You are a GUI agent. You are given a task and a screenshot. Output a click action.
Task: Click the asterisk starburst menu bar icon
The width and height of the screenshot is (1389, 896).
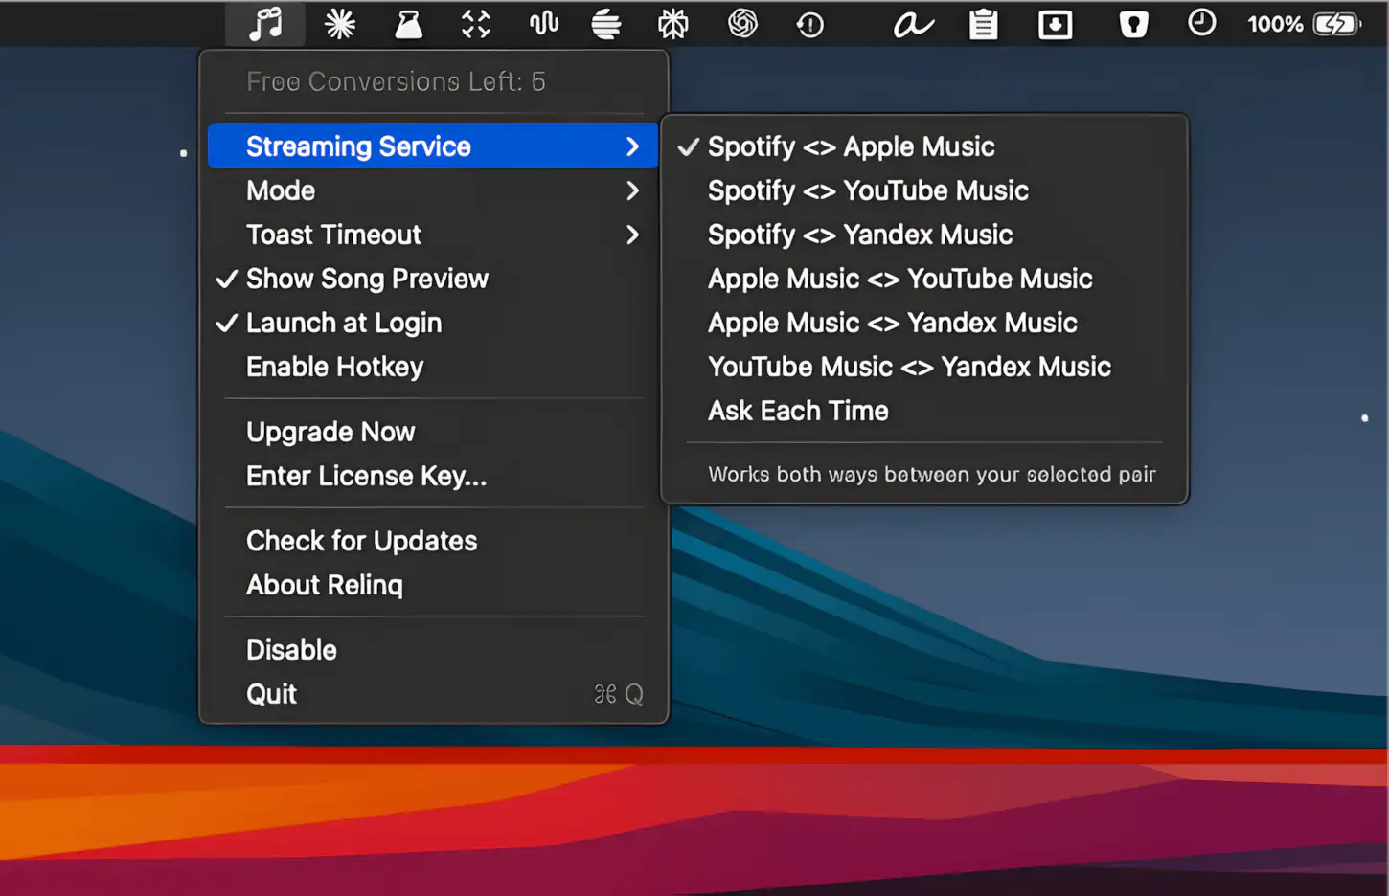coord(340,24)
